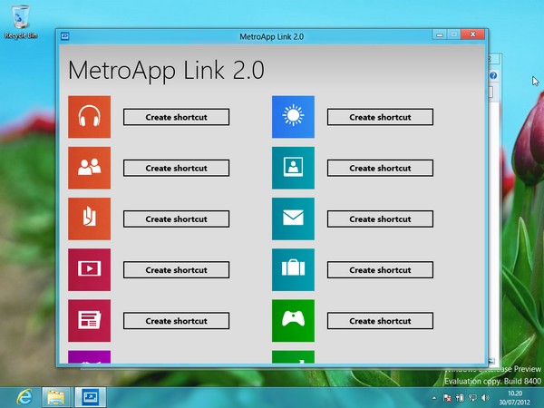Create shortcut for the Music app
Image resolution: width=544 pixels, height=408 pixels.
point(176,117)
